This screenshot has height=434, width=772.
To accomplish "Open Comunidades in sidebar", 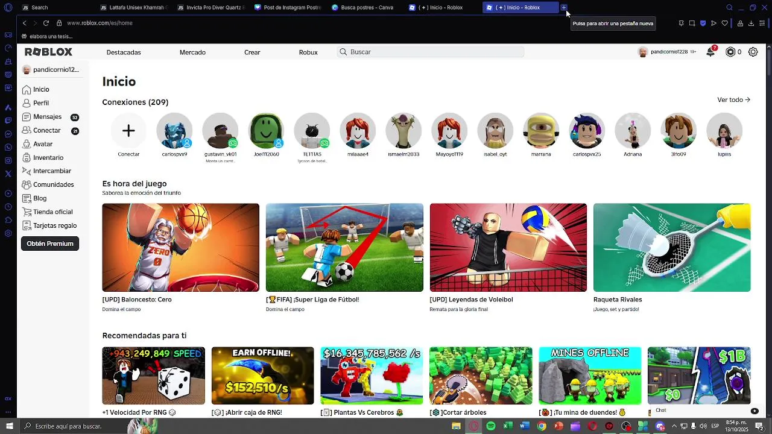I will (x=54, y=184).
